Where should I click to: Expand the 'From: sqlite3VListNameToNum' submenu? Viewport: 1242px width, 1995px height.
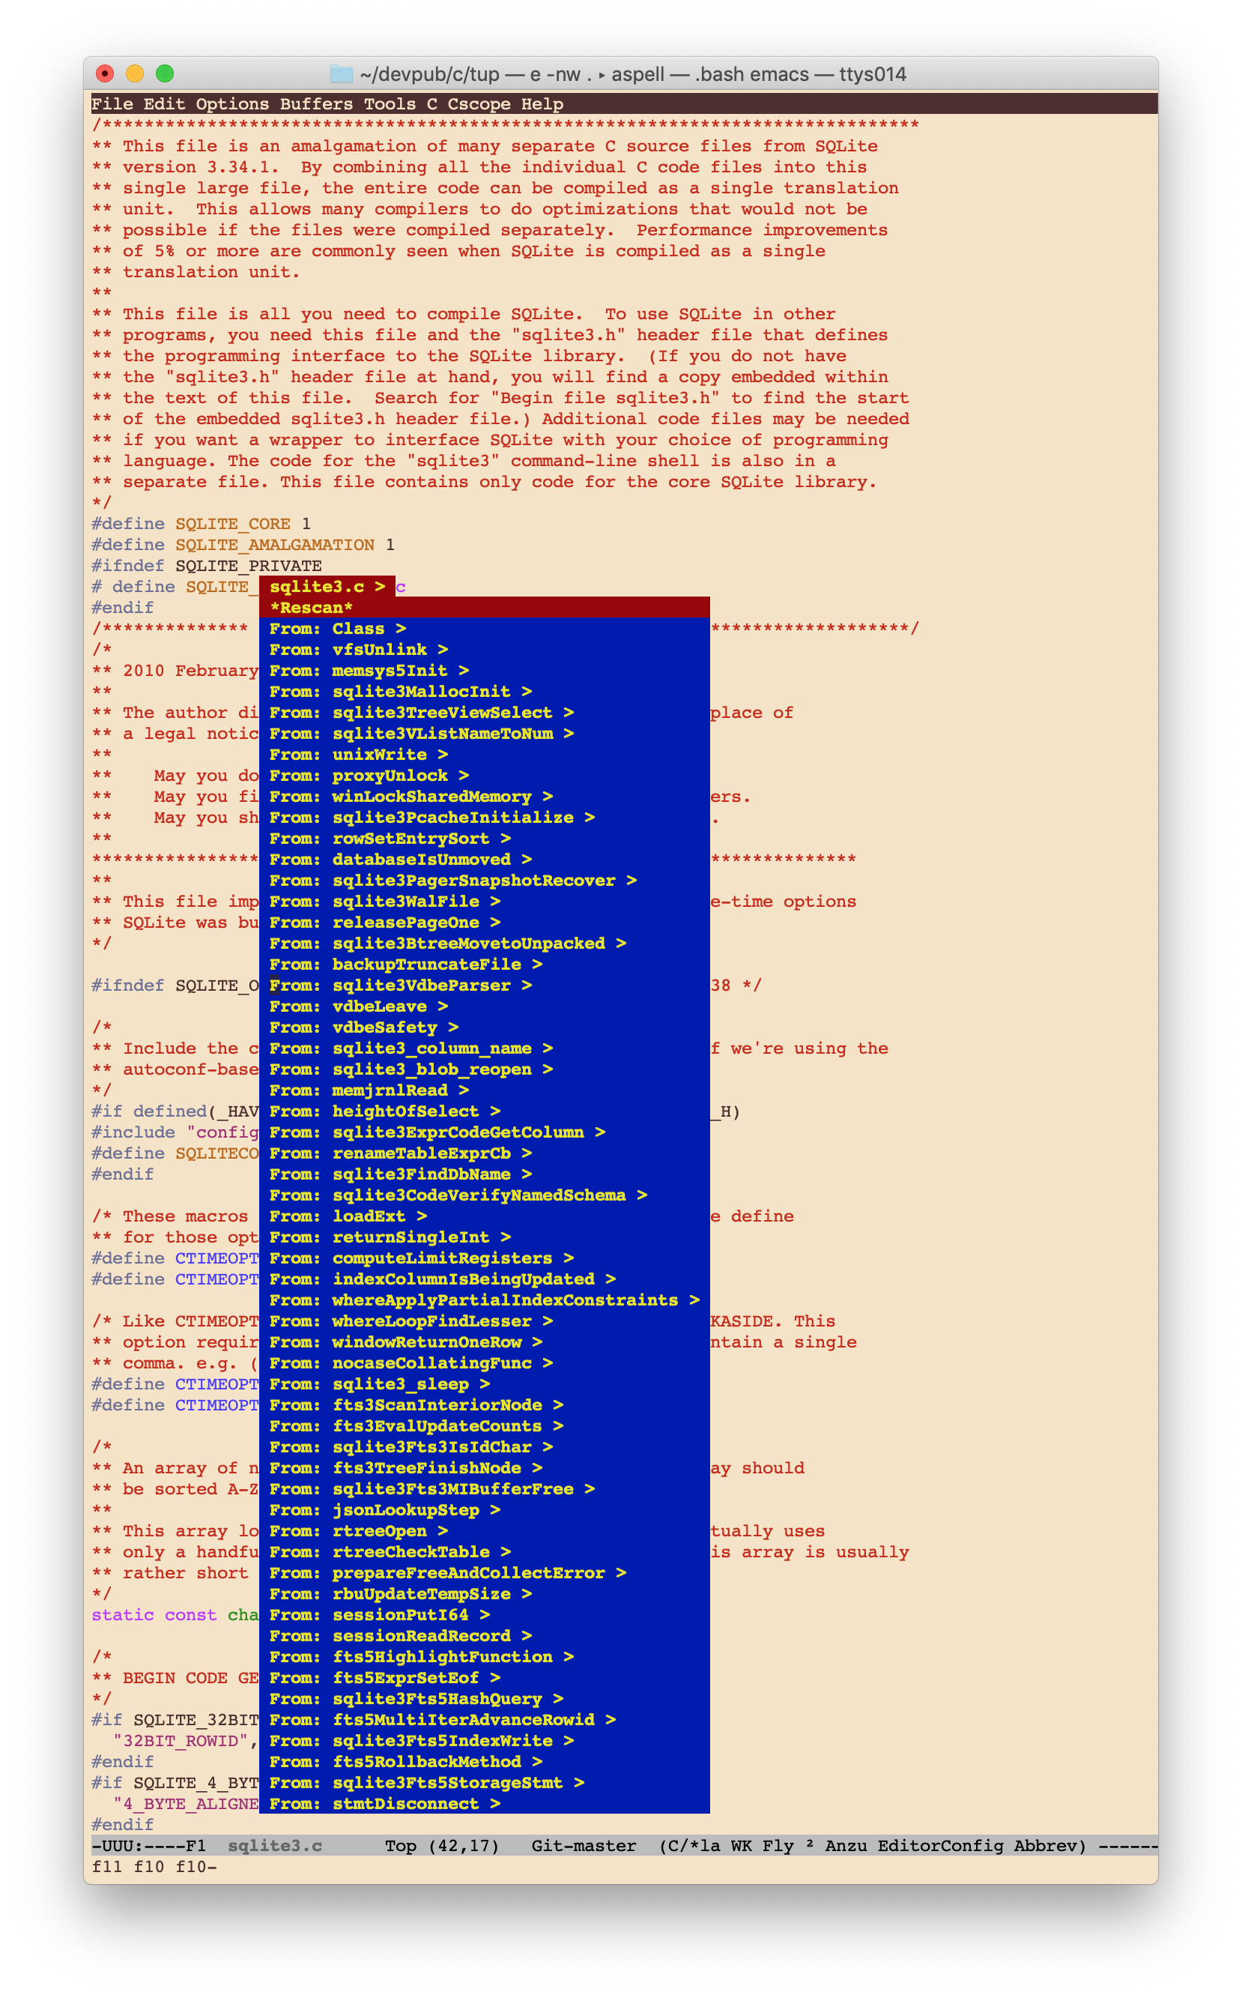click(485, 733)
